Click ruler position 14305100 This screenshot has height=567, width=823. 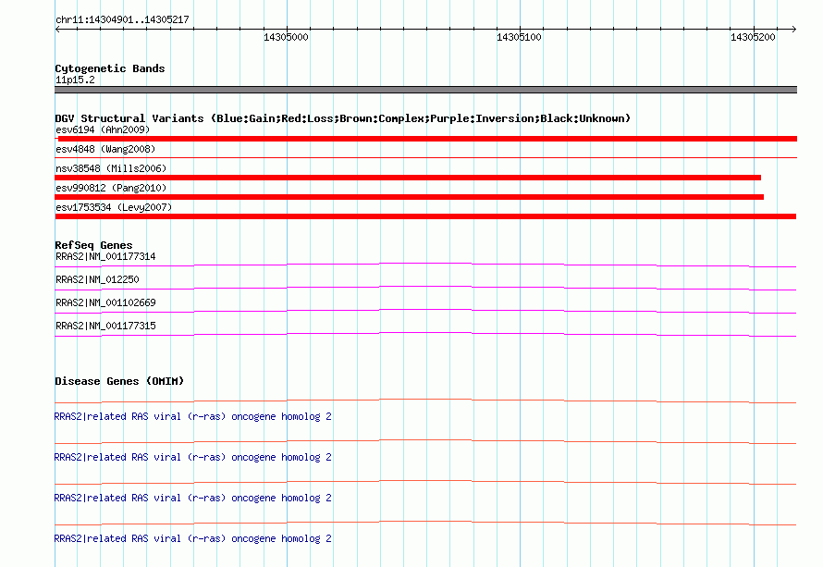tap(519, 37)
